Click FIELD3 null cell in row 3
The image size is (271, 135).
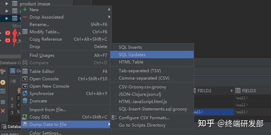click(x=252, y=112)
